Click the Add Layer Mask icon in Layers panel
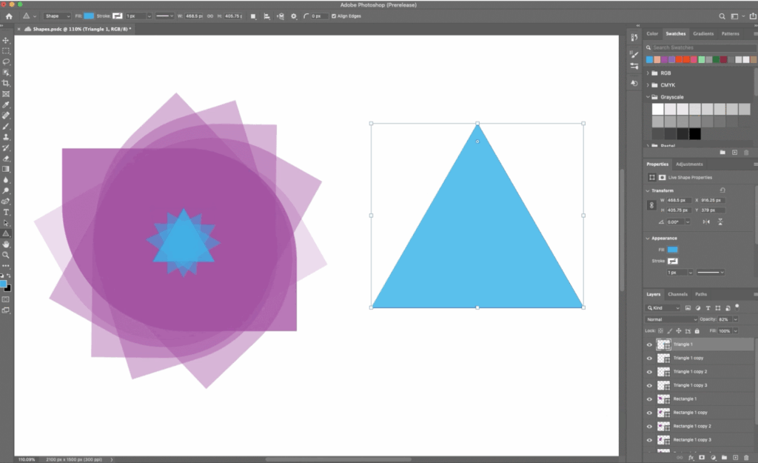Viewport: 758px width, 463px height. [x=702, y=457]
